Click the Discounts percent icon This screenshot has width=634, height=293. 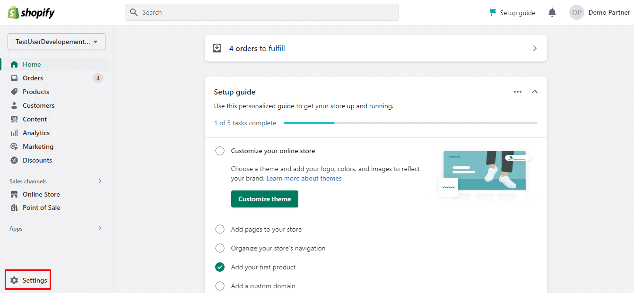pos(14,160)
